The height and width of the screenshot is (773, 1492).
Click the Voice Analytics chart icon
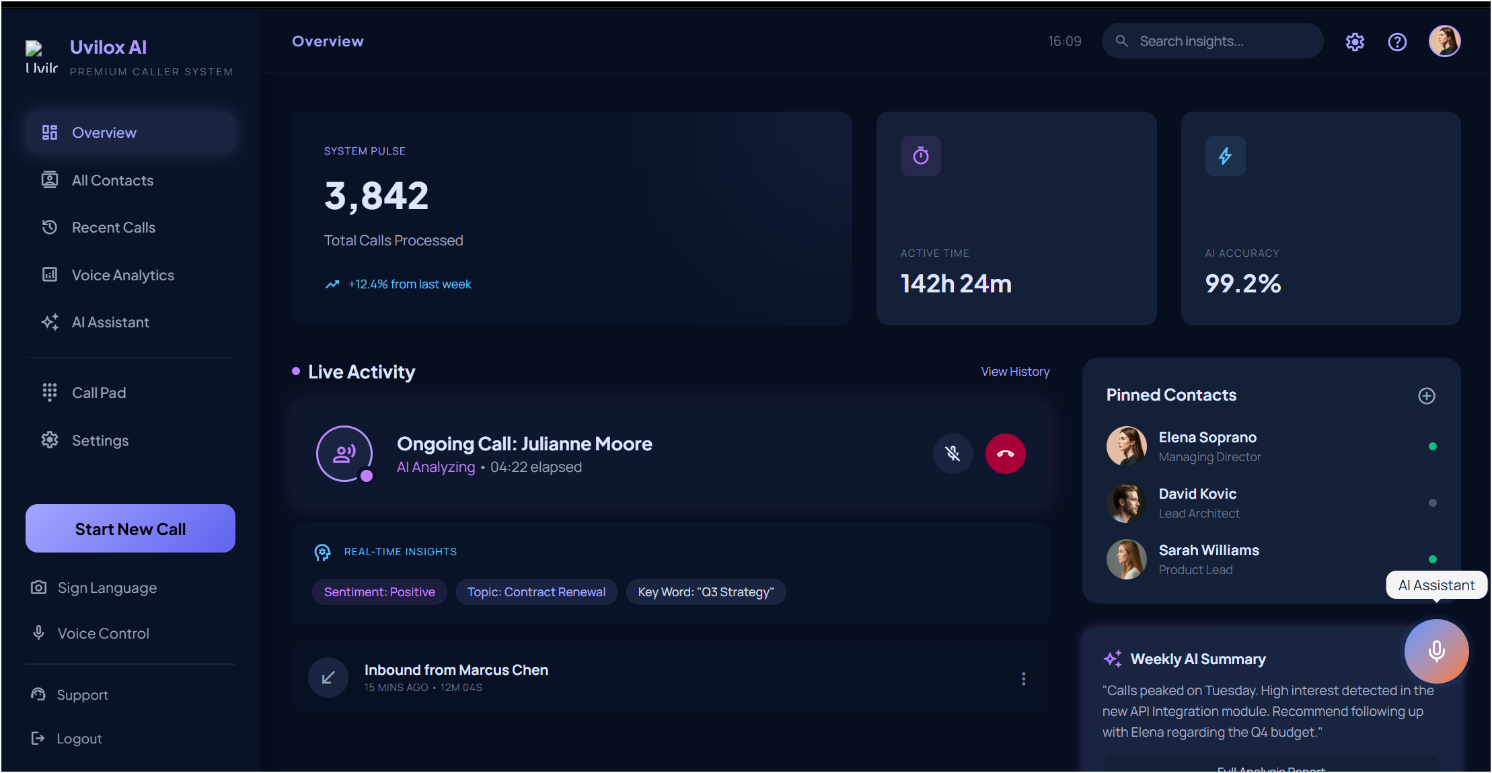pyautogui.click(x=50, y=275)
